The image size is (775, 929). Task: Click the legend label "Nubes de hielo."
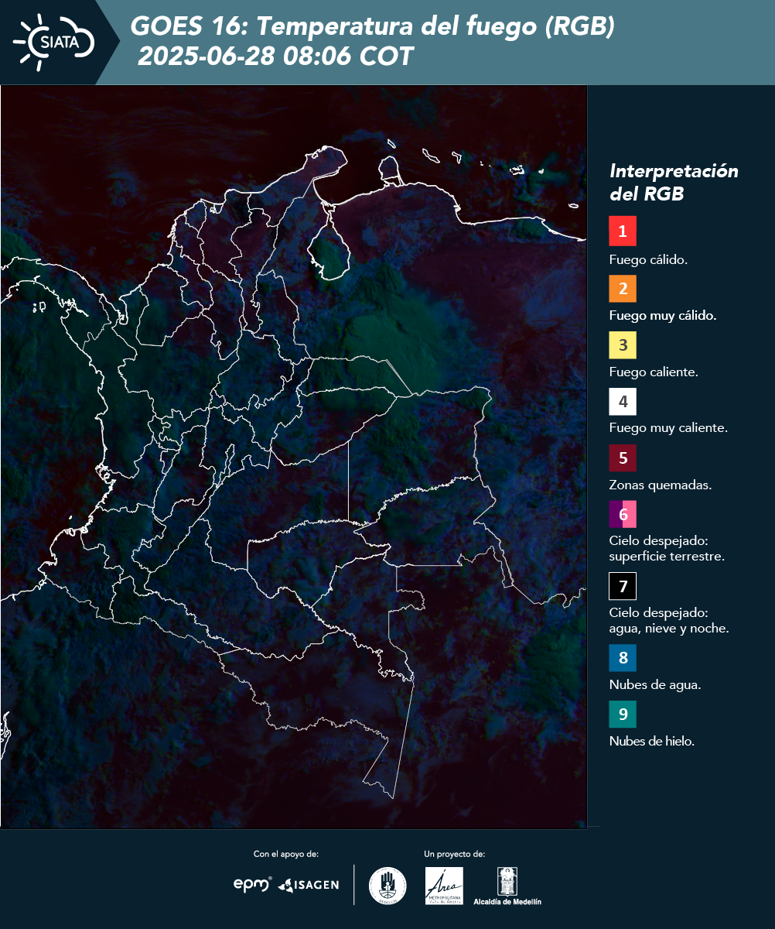point(652,742)
